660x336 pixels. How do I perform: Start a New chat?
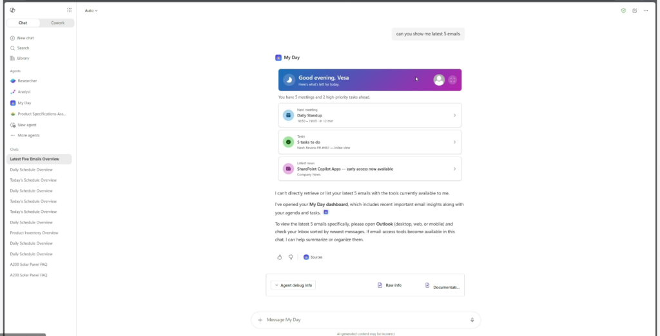pyautogui.click(x=22, y=38)
